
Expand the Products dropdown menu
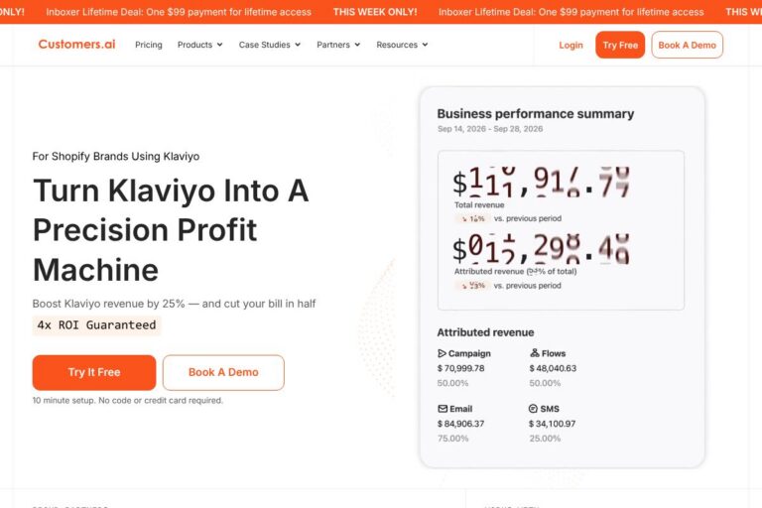199,45
